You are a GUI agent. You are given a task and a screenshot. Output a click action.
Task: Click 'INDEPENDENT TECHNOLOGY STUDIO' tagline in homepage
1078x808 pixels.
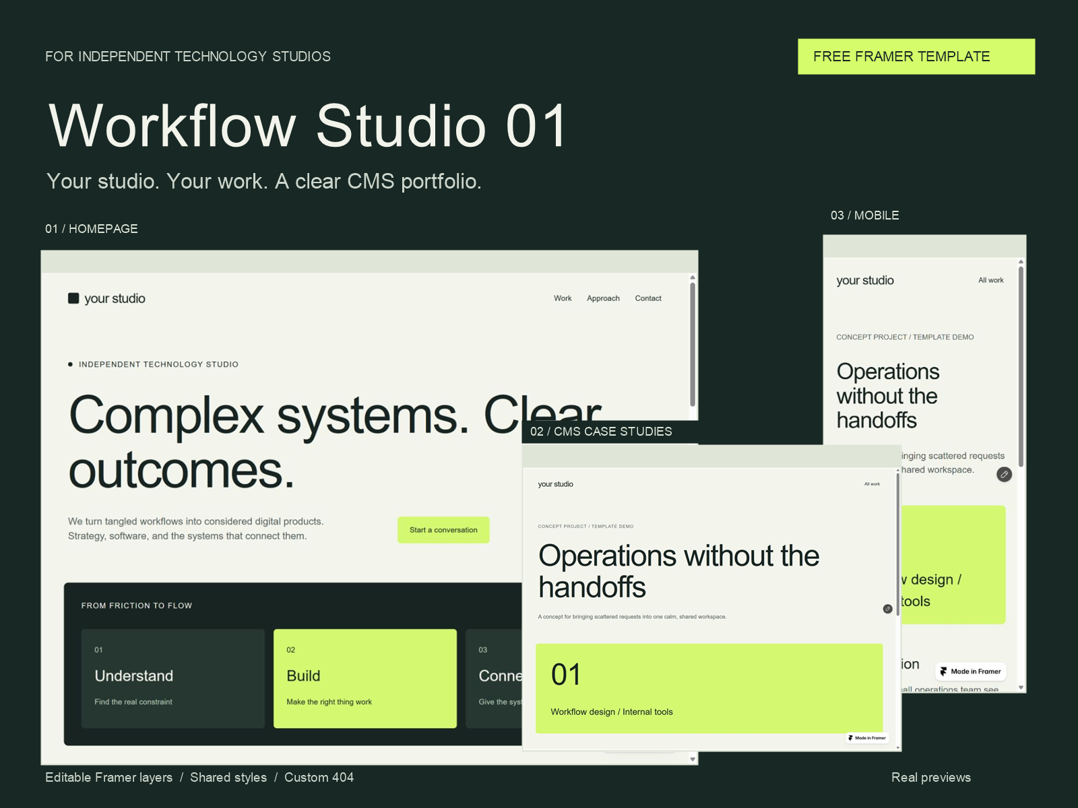tap(158, 364)
